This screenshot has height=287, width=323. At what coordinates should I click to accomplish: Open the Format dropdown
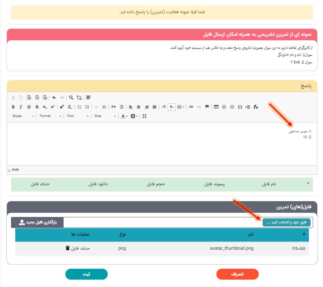pos(50,116)
